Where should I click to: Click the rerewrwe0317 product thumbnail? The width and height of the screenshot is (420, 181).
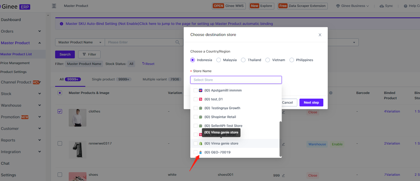[x=78, y=150]
